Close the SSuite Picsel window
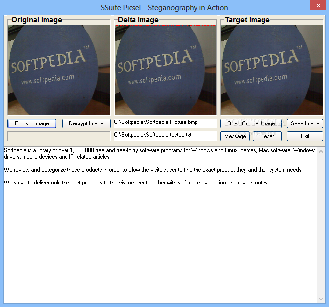Image resolution: width=329 pixels, height=307 pixels. click(318, 5)
